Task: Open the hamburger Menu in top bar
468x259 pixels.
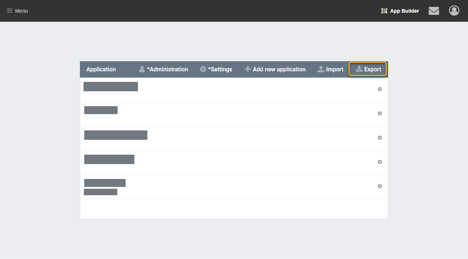Action: [17, 11]
